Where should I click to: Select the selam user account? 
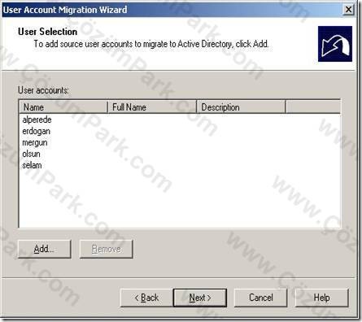(x=32, y=165)
